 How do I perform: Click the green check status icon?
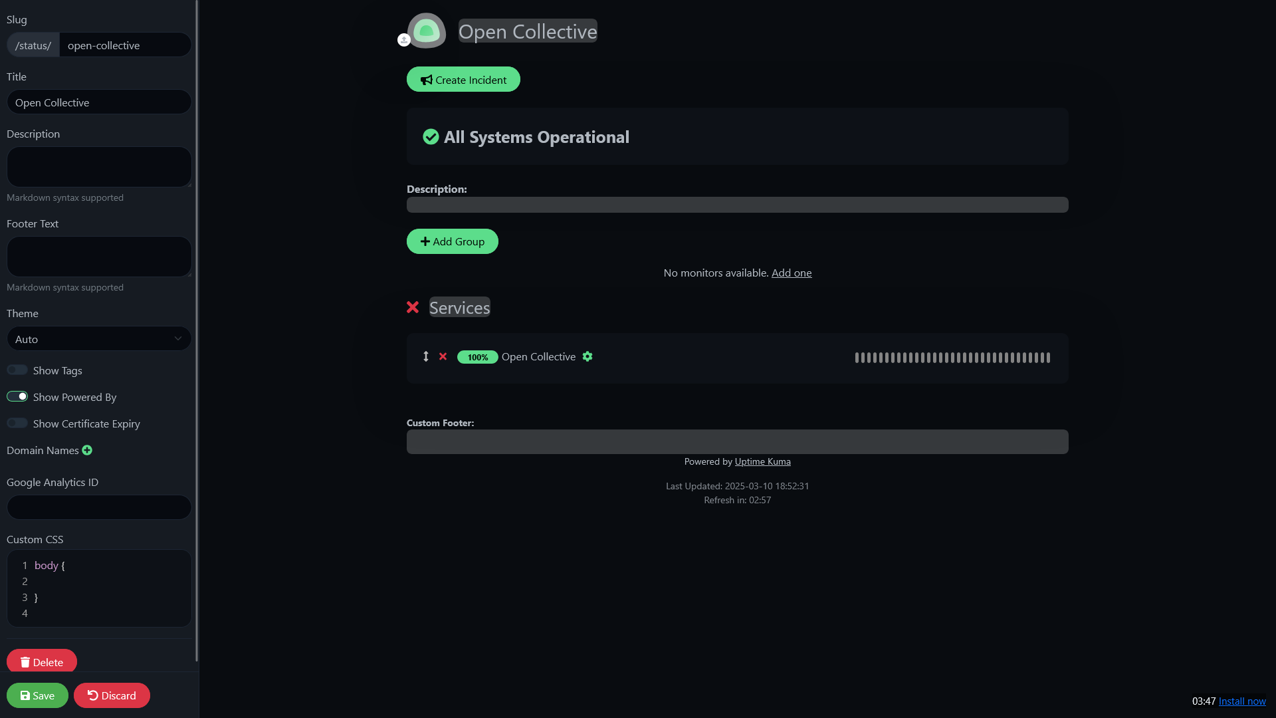pos(431,137)
